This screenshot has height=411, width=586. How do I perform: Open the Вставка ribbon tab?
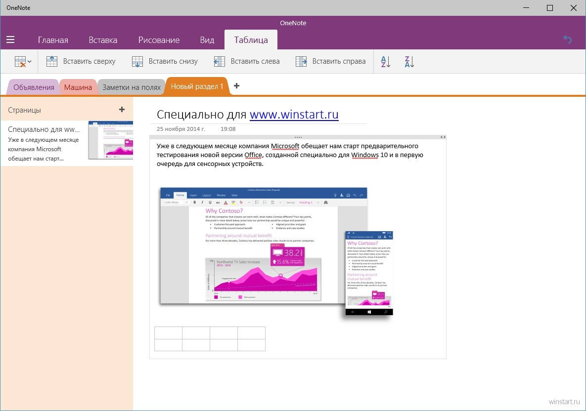point(103,40)
